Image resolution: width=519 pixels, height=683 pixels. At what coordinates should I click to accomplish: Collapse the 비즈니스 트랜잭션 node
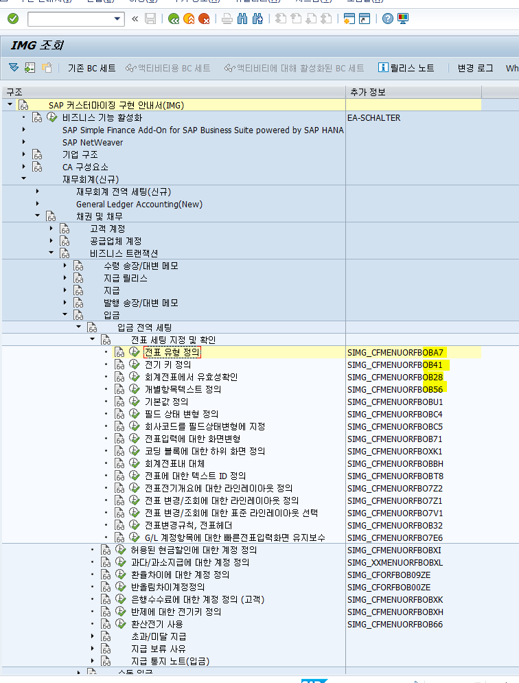[51, 253]
